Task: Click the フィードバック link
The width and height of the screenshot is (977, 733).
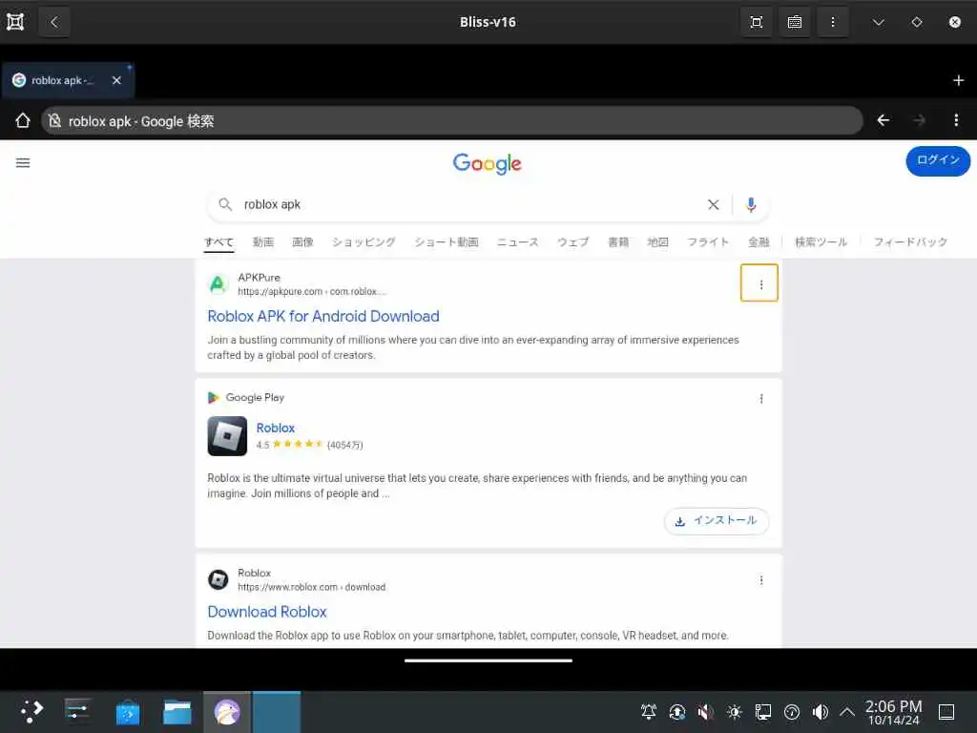Action: click(x=910, y=241)
